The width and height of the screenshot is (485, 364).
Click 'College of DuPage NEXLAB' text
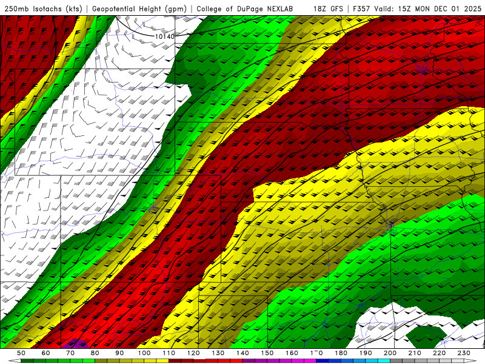pos(245,8)
